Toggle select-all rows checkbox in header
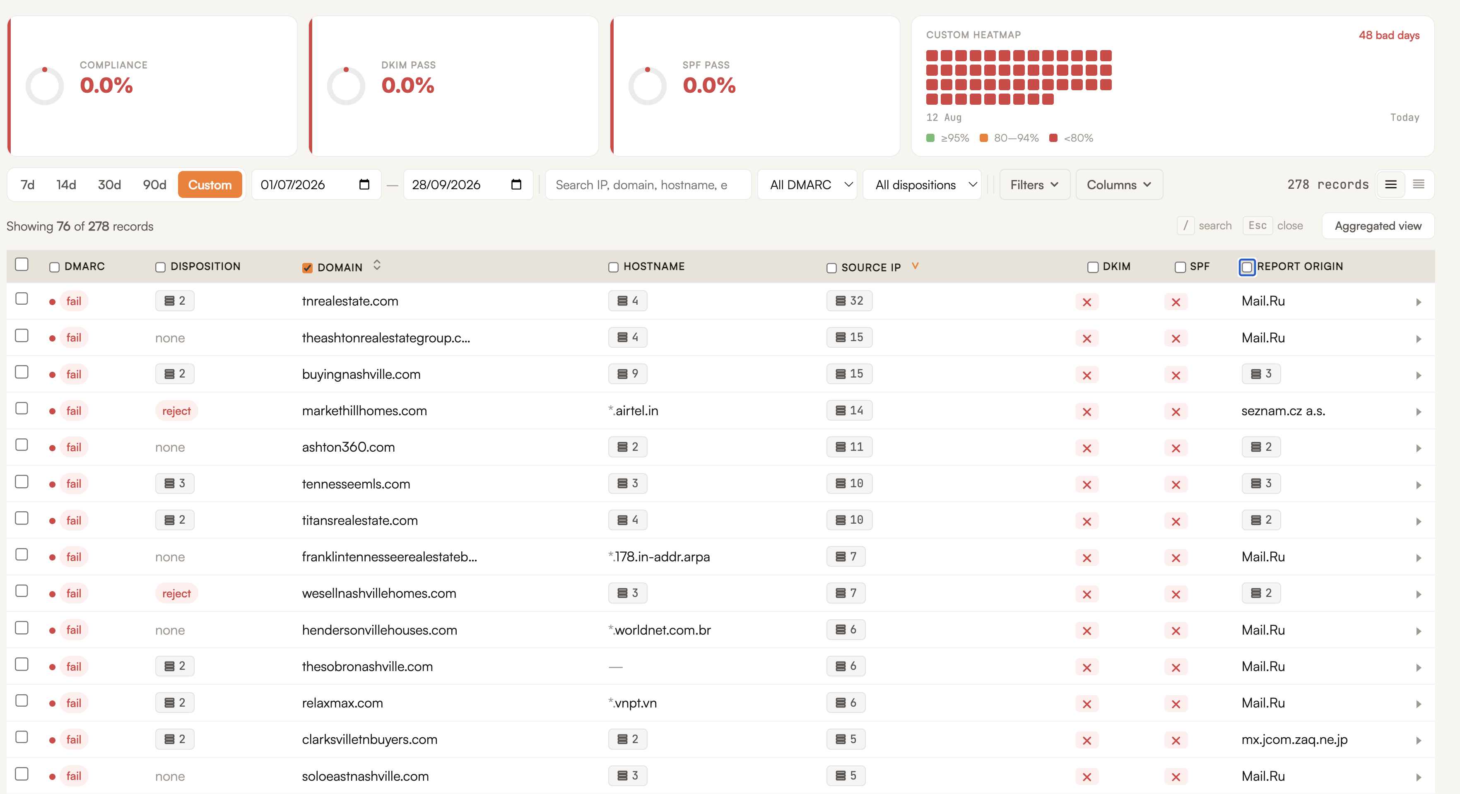The height and width of the screenshot is (794, 1460). point(22,265)
